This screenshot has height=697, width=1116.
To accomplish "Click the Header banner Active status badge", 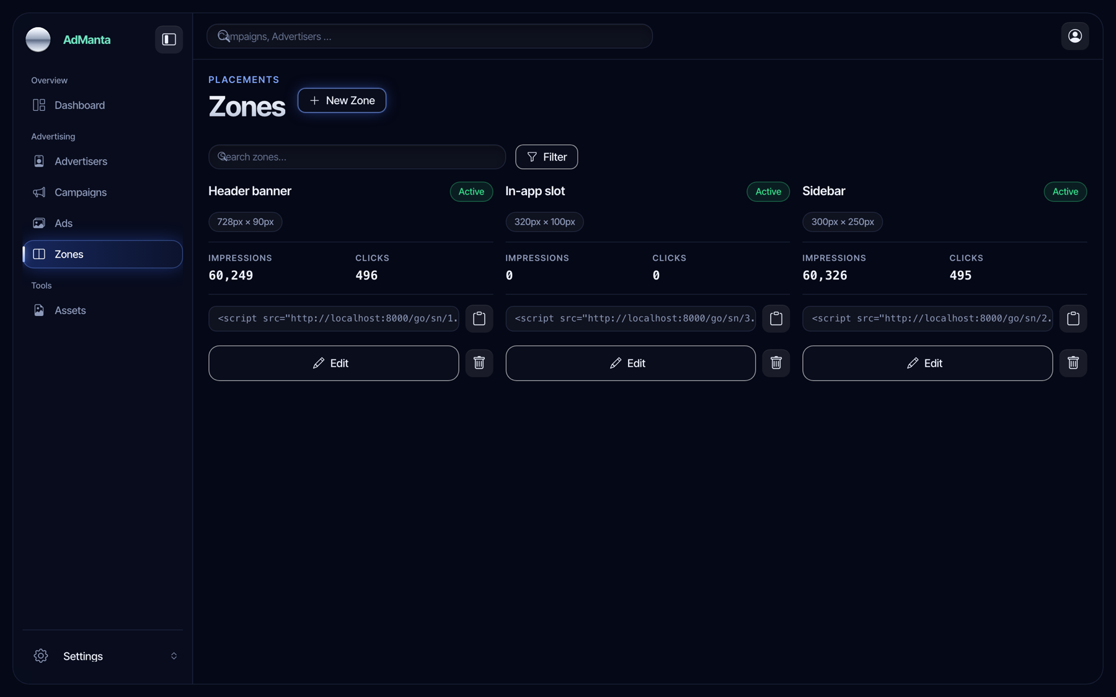I will (471, 191).
